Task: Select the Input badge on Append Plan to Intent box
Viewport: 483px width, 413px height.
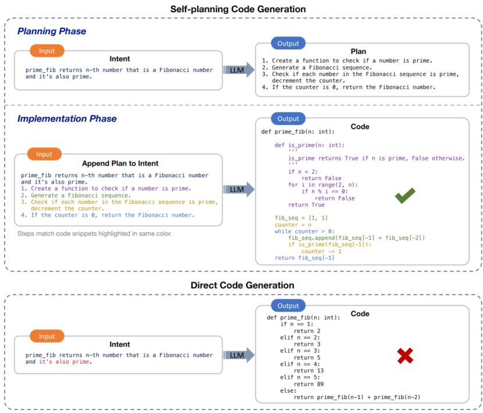Action: click(44, 154)
